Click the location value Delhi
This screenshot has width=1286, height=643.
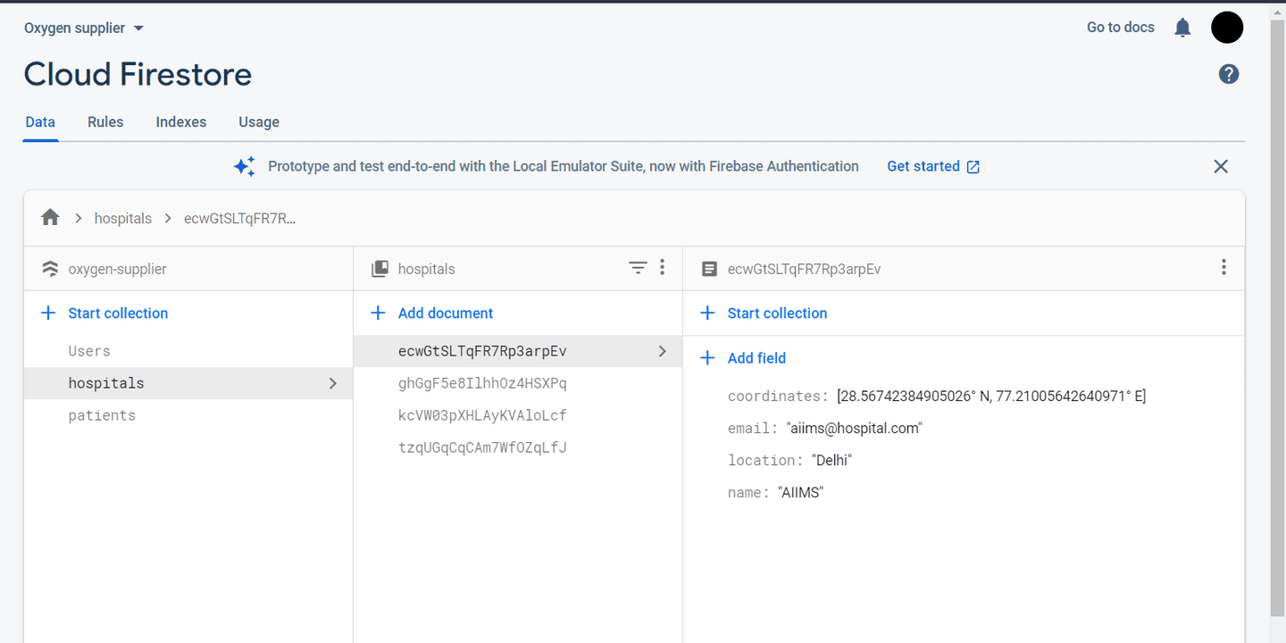tap(831, 460)
